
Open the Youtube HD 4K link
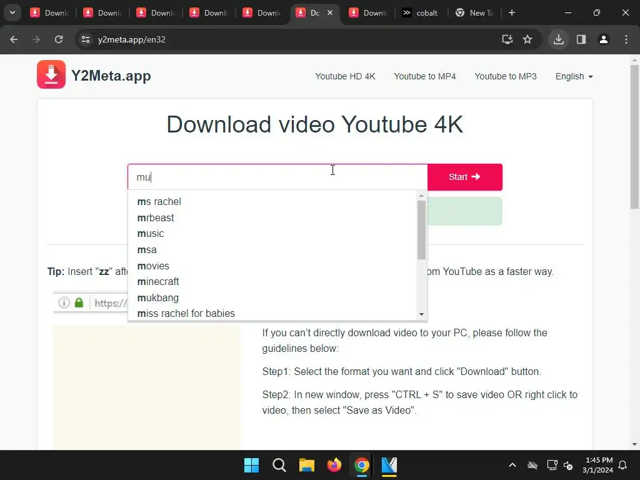click(x=345, y=76)
